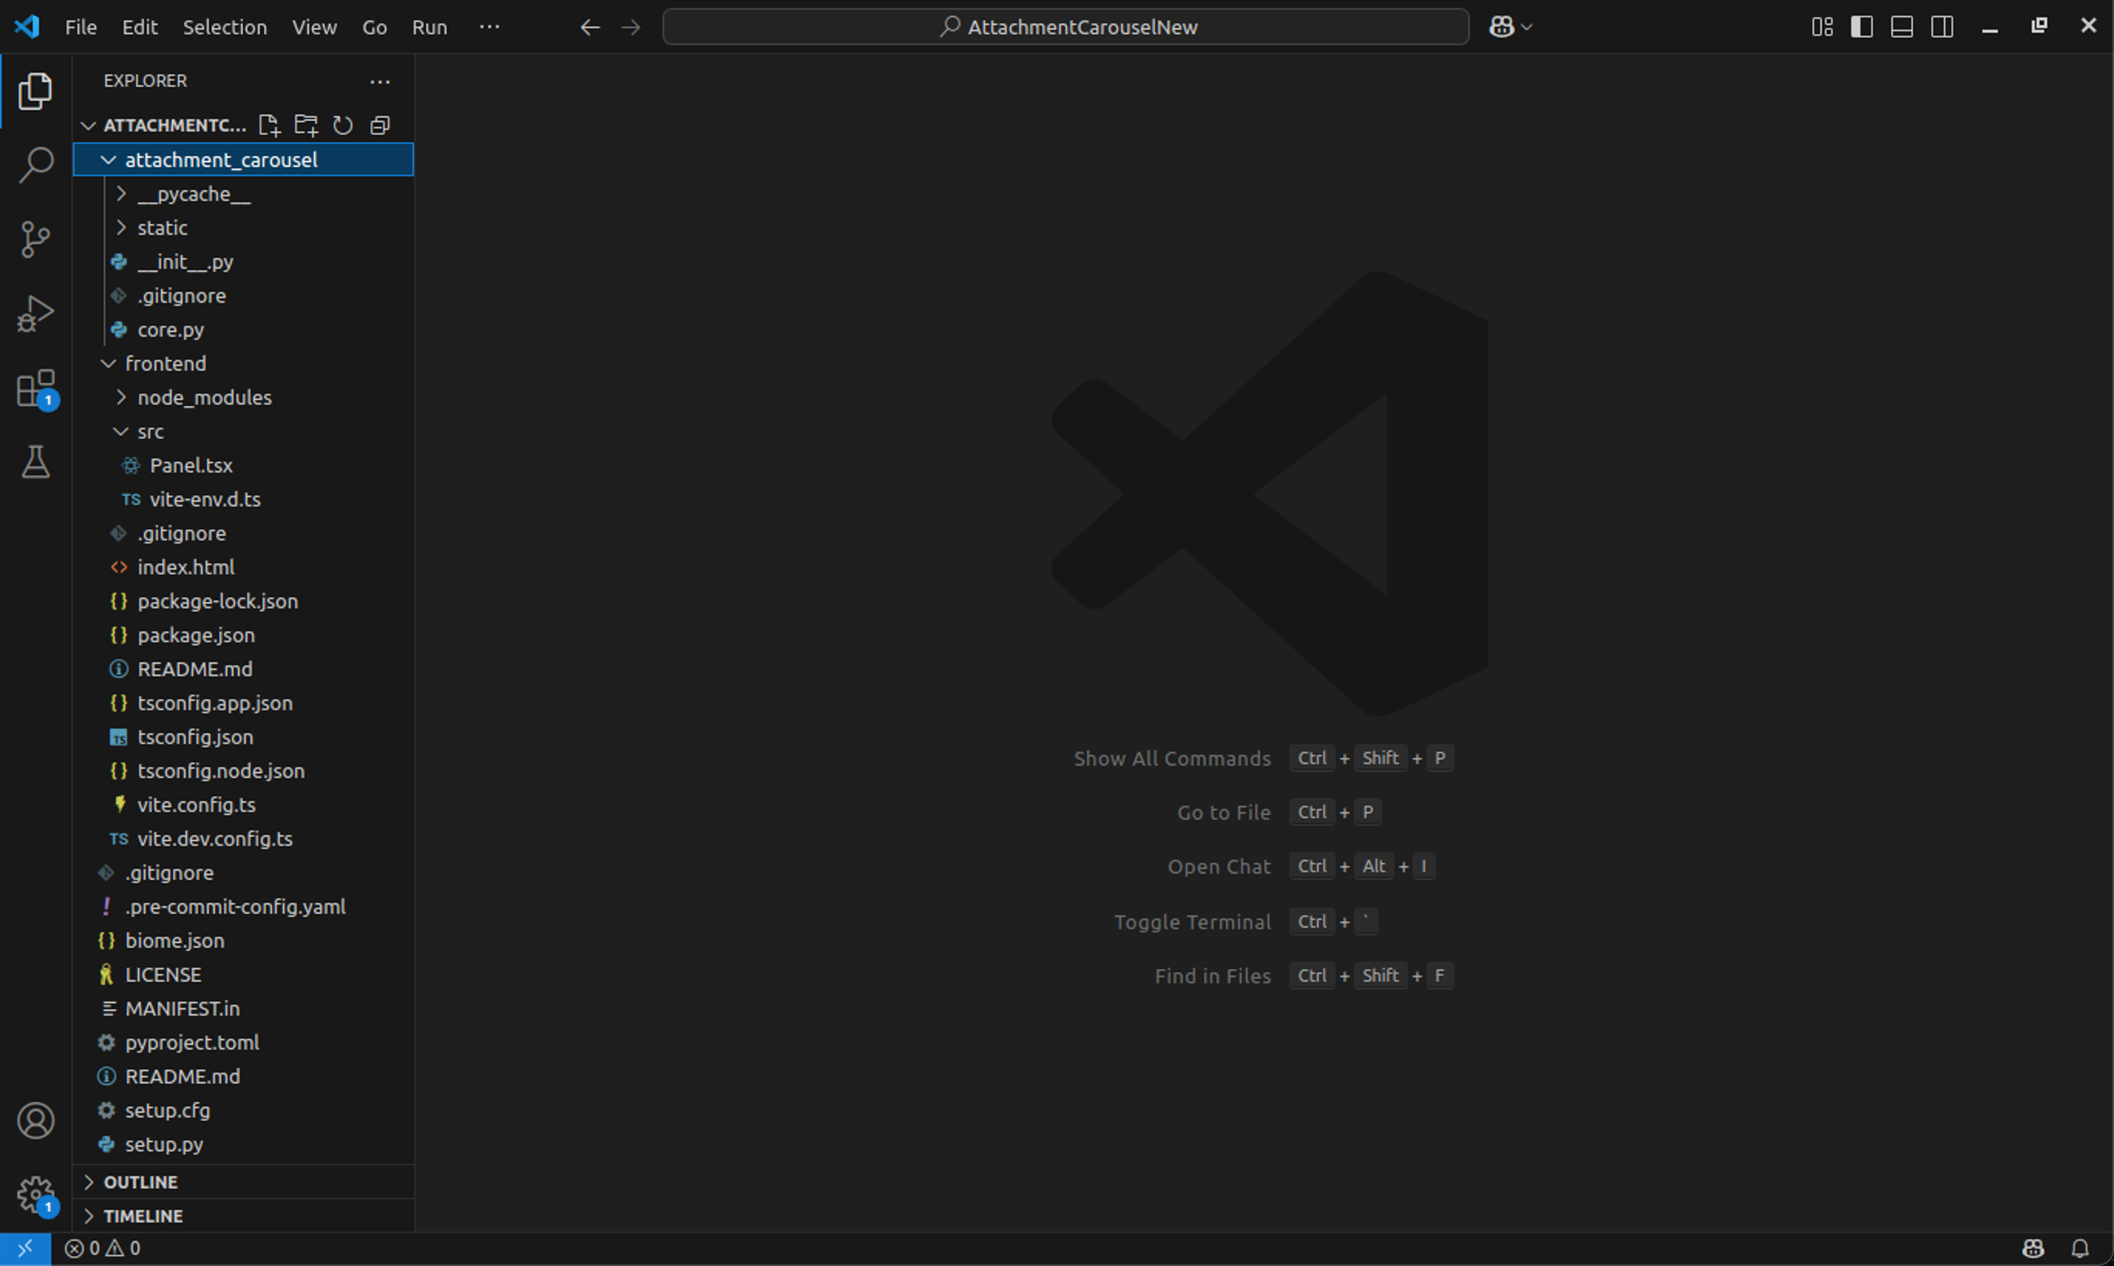
Task: Click the command center search bar
Action: [x=1065, y=26]
